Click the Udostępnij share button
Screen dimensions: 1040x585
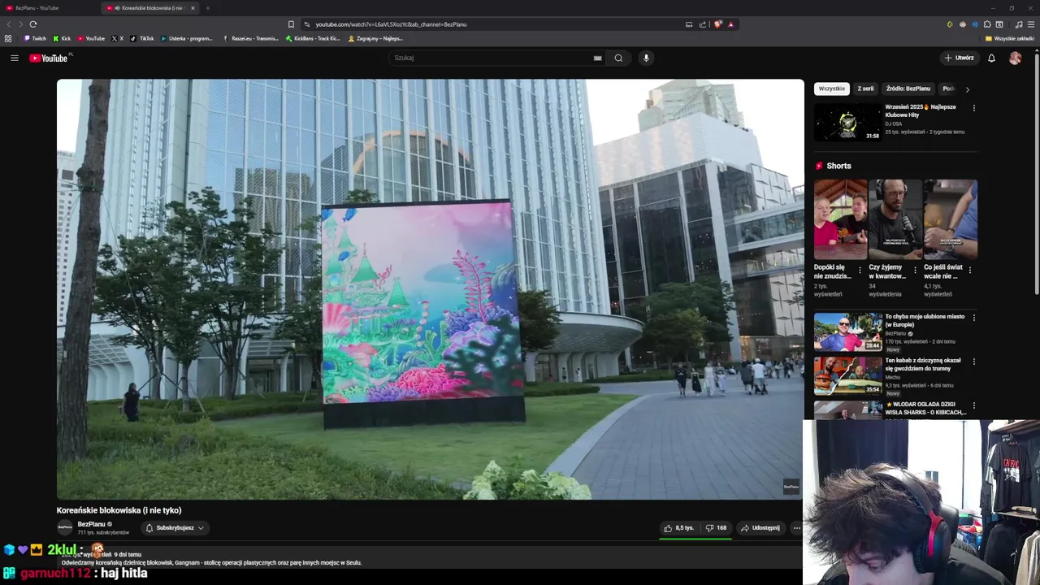point(760,527)
